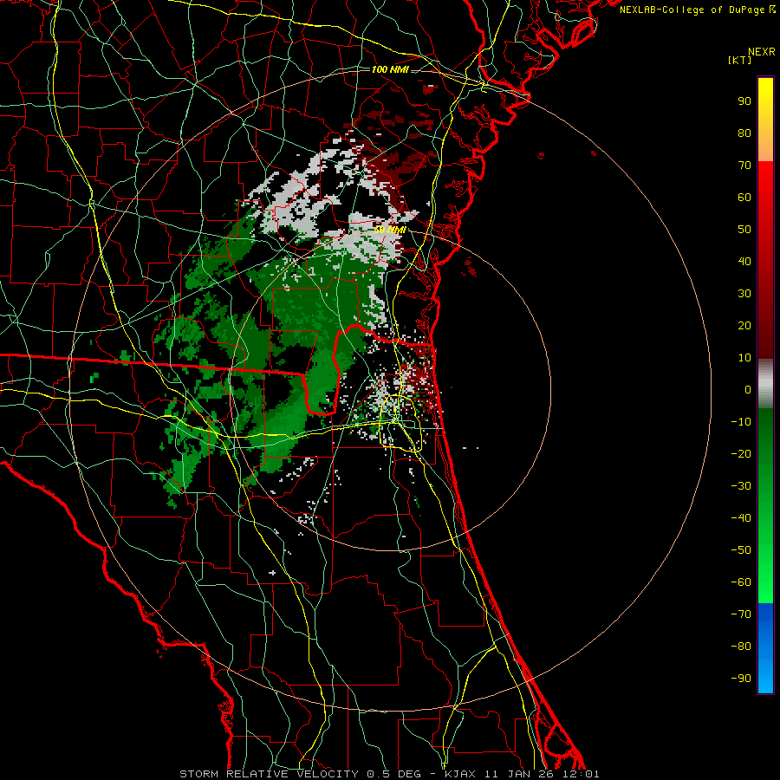Click the -90 value on velocity scale
Viewport: 780px width, 780px height.
pos(741,678)
